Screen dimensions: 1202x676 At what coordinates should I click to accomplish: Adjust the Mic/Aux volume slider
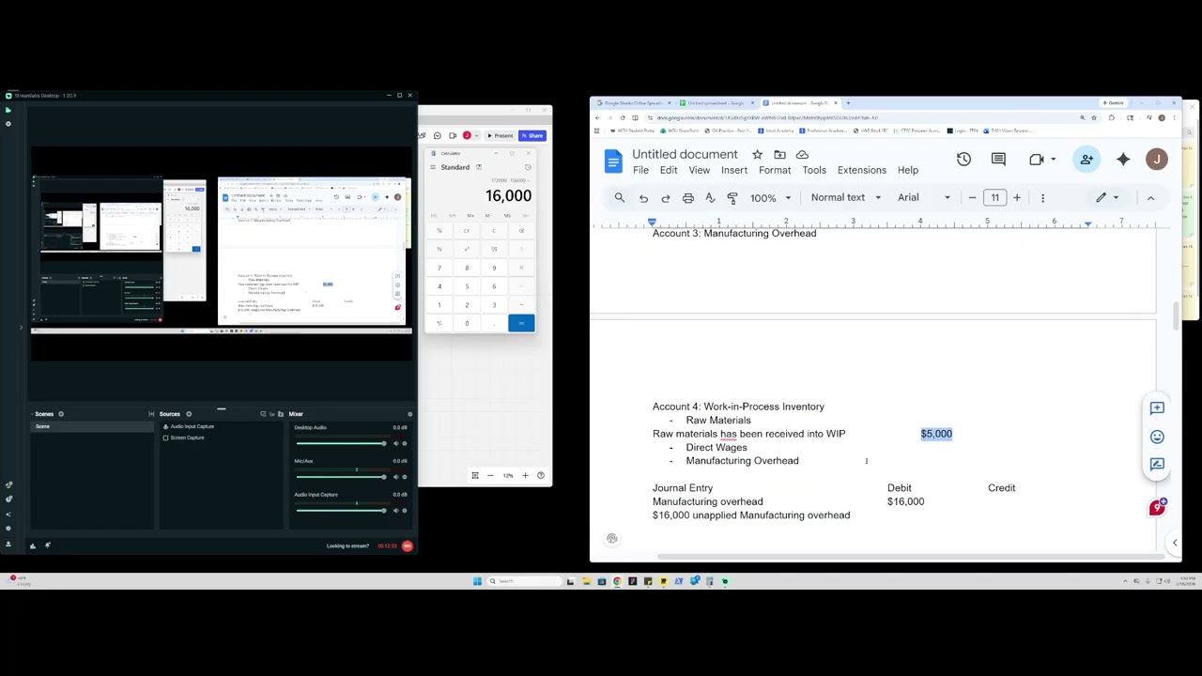pyautogui.click(x=340, y=477)
